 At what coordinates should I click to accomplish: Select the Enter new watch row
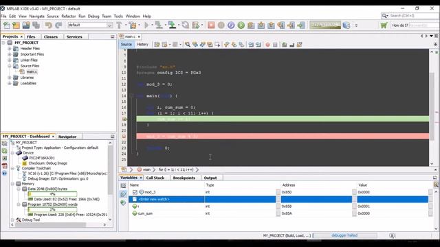point(278,199)
